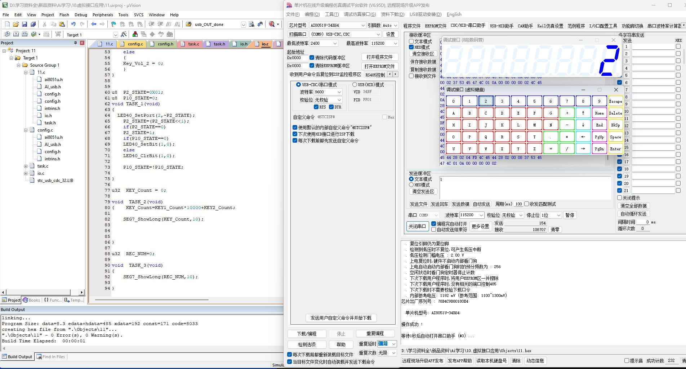Open 重复延时 dropdown
The height and width of the screenshot is (369, 686).
coord(393,344)
